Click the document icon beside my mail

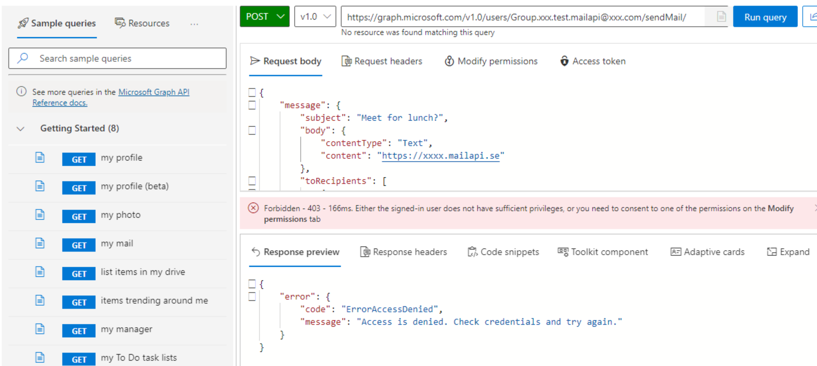[40, 243]
